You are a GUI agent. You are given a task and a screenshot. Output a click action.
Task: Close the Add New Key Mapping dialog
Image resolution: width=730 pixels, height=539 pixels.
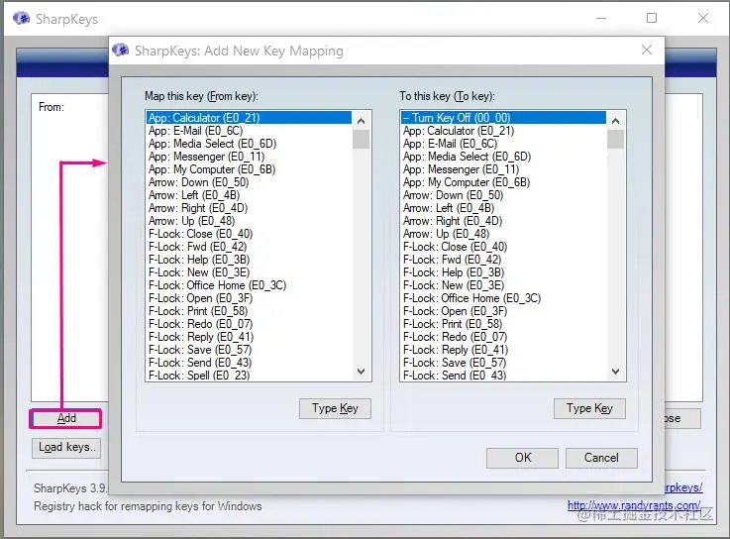[647, 50]
